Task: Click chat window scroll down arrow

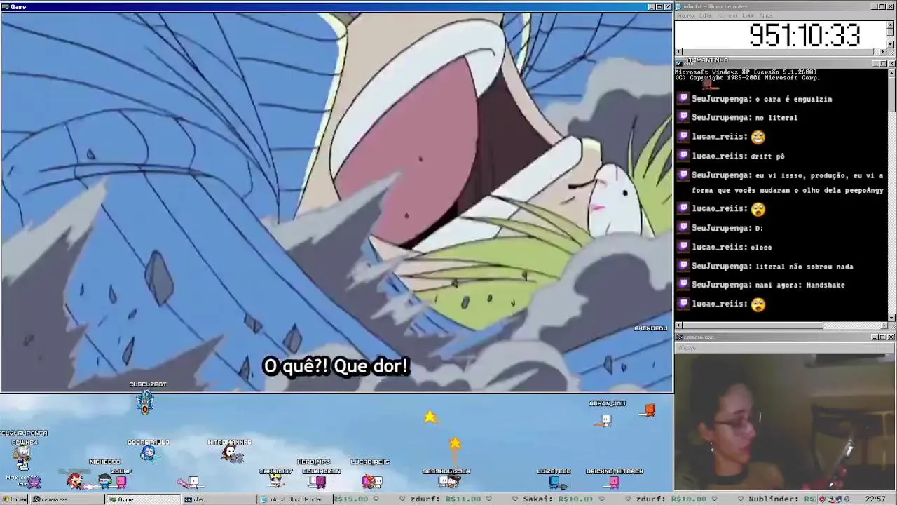Action: tap(891, 318)
